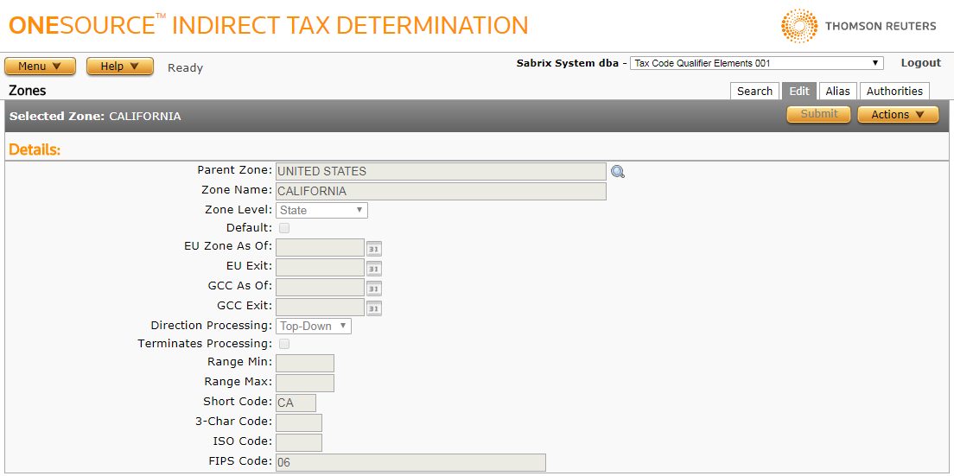The height and width of the screenshot is (476, 954).
Task: Click the Parent Zone lookup magnifier icon
Action: (618, 172)
